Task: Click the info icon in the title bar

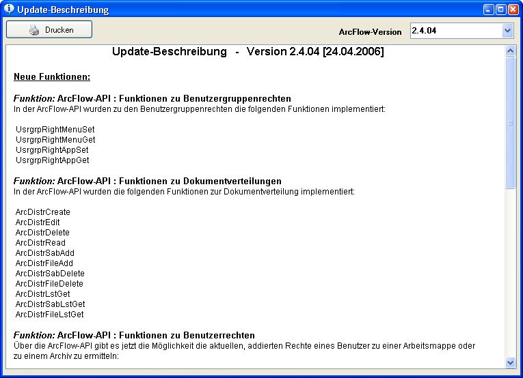Action: pos(9,9)
